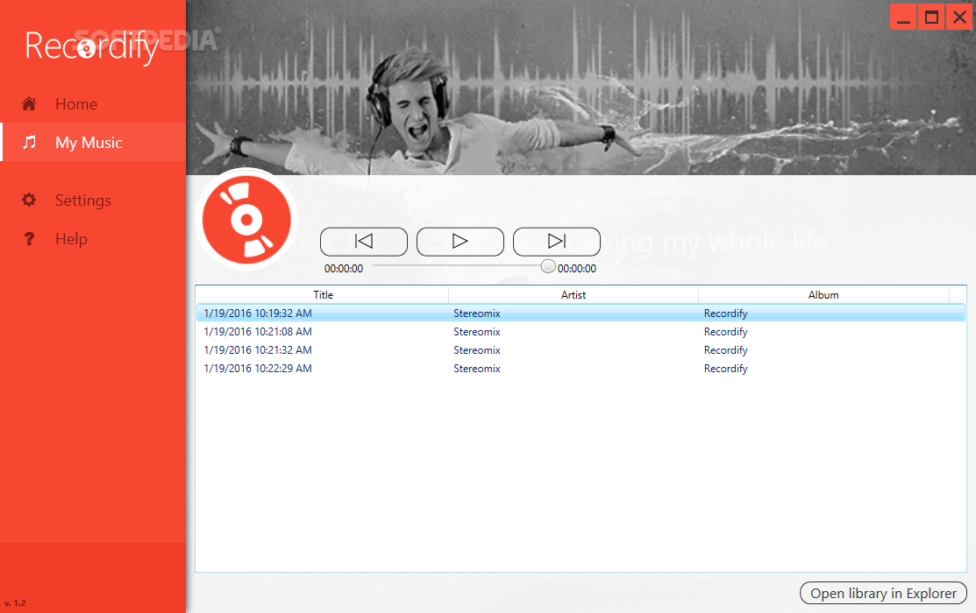Viewport: 976px width, 613px height.
Task: Click the My Music note icon
Action: 29,143
